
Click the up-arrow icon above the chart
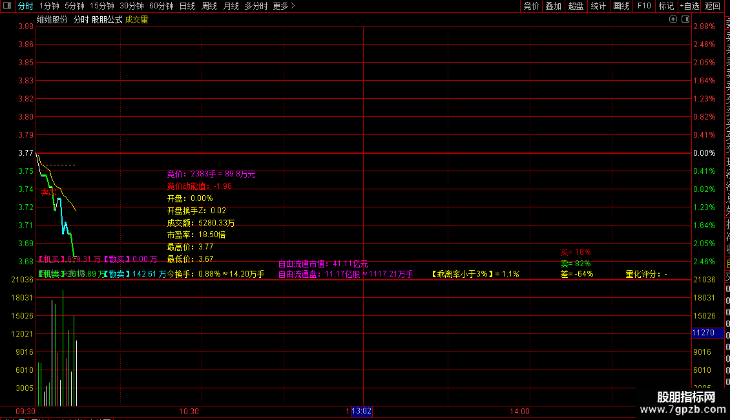[673, 19]
